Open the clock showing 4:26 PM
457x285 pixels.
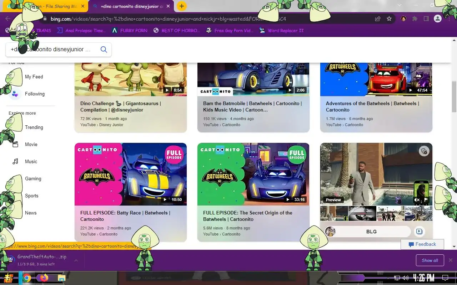click(x=424, y=278)
